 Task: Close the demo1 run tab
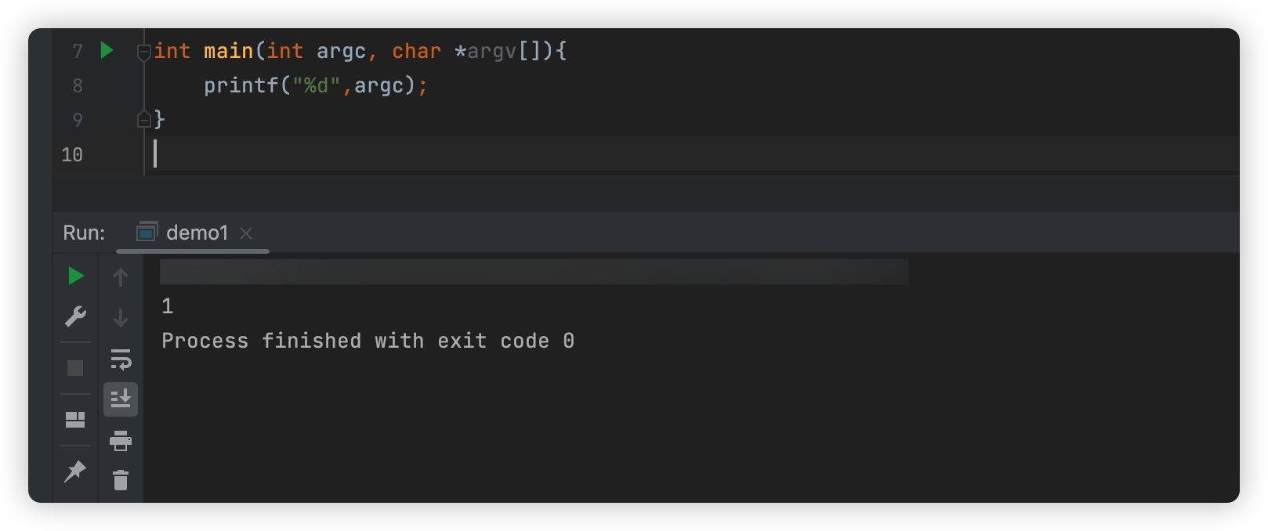pyautogui.click(x=246, y=233)
